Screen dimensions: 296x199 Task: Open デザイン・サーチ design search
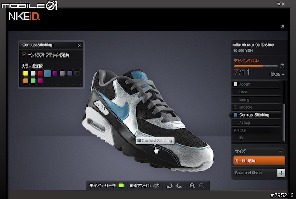(x=107, y=186)
